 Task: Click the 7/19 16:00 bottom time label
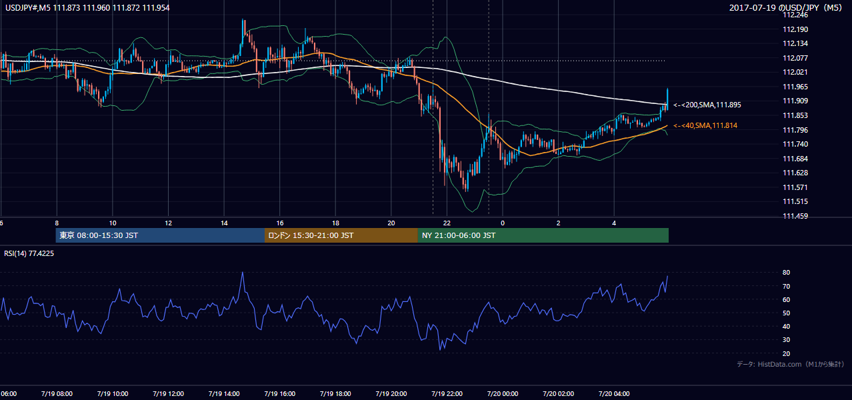[x=279, y=394]
